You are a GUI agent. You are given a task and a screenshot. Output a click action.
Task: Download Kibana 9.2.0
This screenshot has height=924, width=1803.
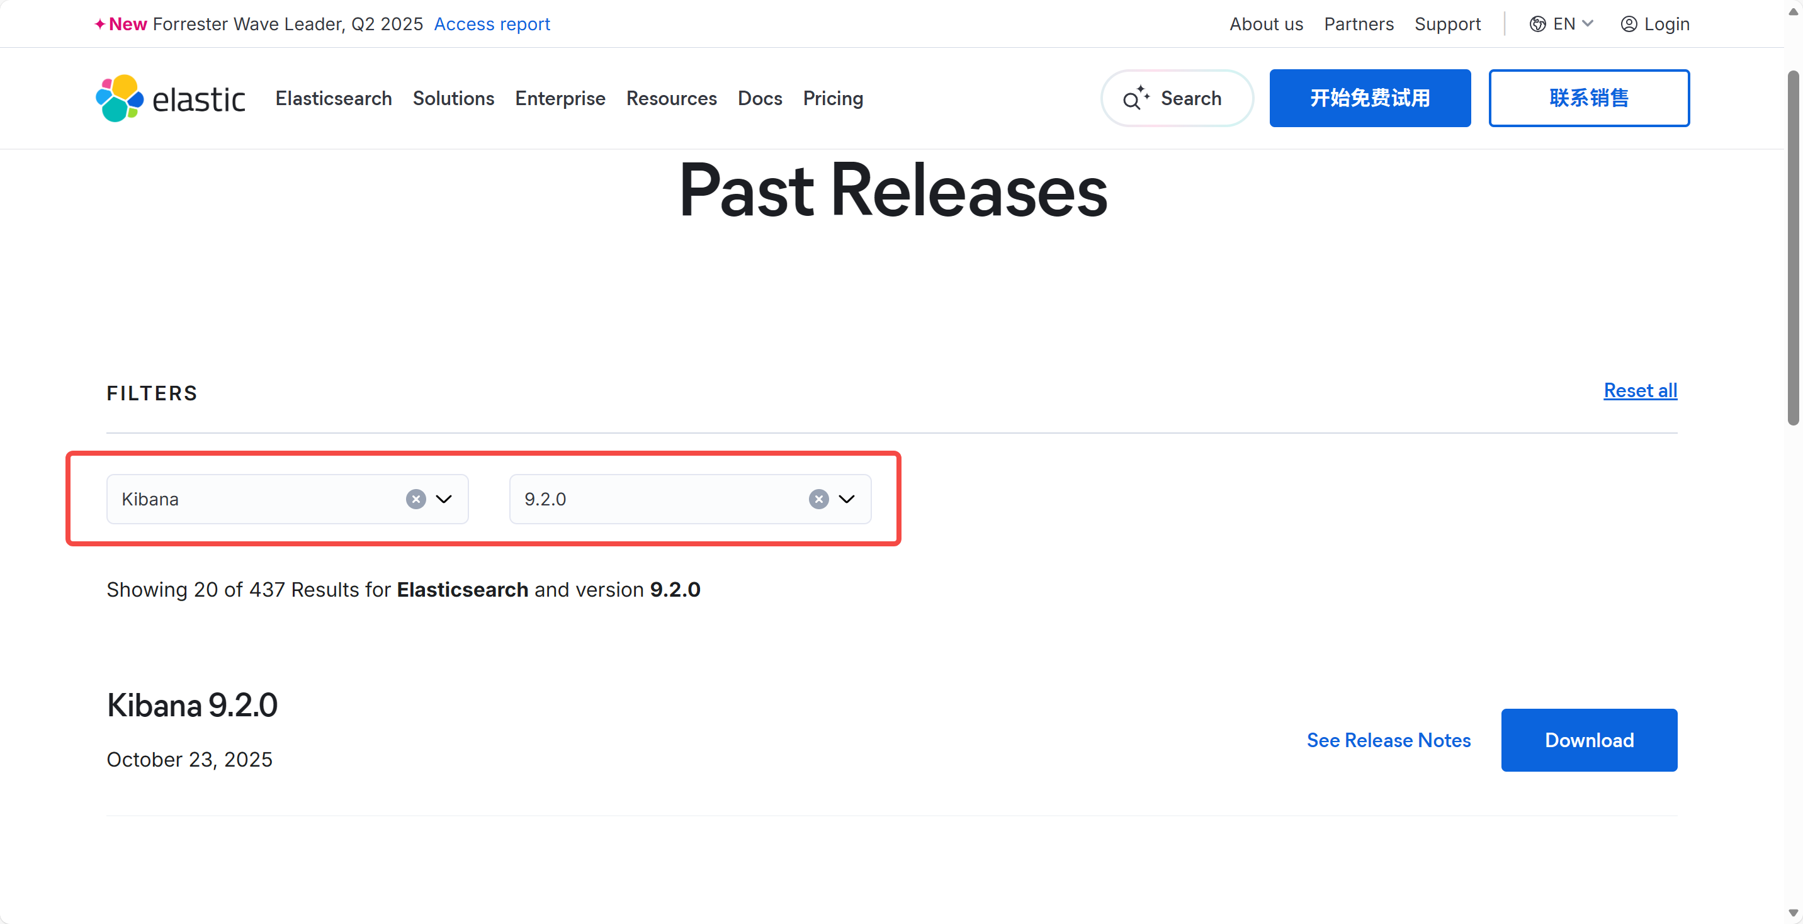[1588, 740]
